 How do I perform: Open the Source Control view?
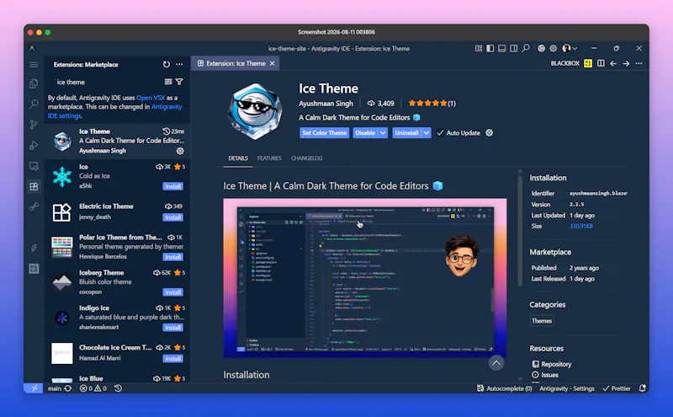(34, 125)
